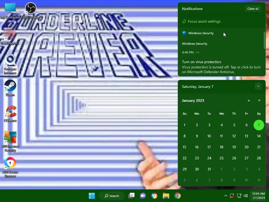Screen dimensions: 269x202
Task: Clear all notifications
Action: pyautogui.click(x=253, y=9)
